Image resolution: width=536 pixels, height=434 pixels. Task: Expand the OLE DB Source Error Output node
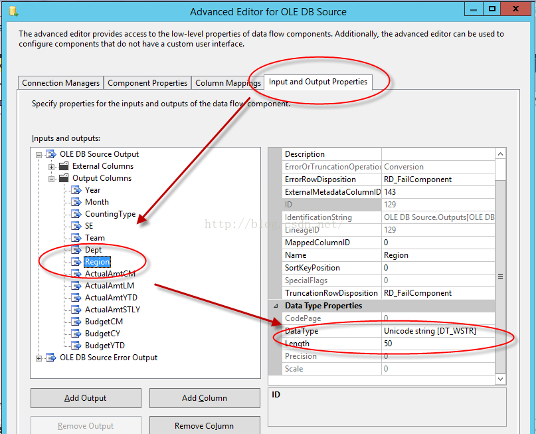click(x=39, y=358)
